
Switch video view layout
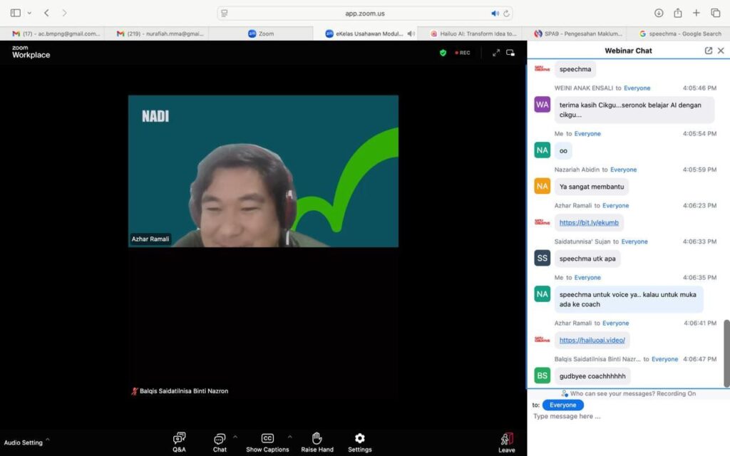pos(510,53)
